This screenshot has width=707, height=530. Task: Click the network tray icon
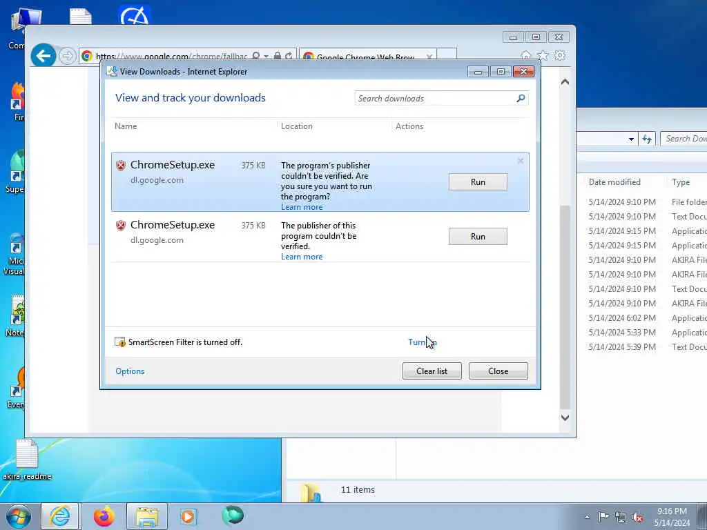(621, 517)
